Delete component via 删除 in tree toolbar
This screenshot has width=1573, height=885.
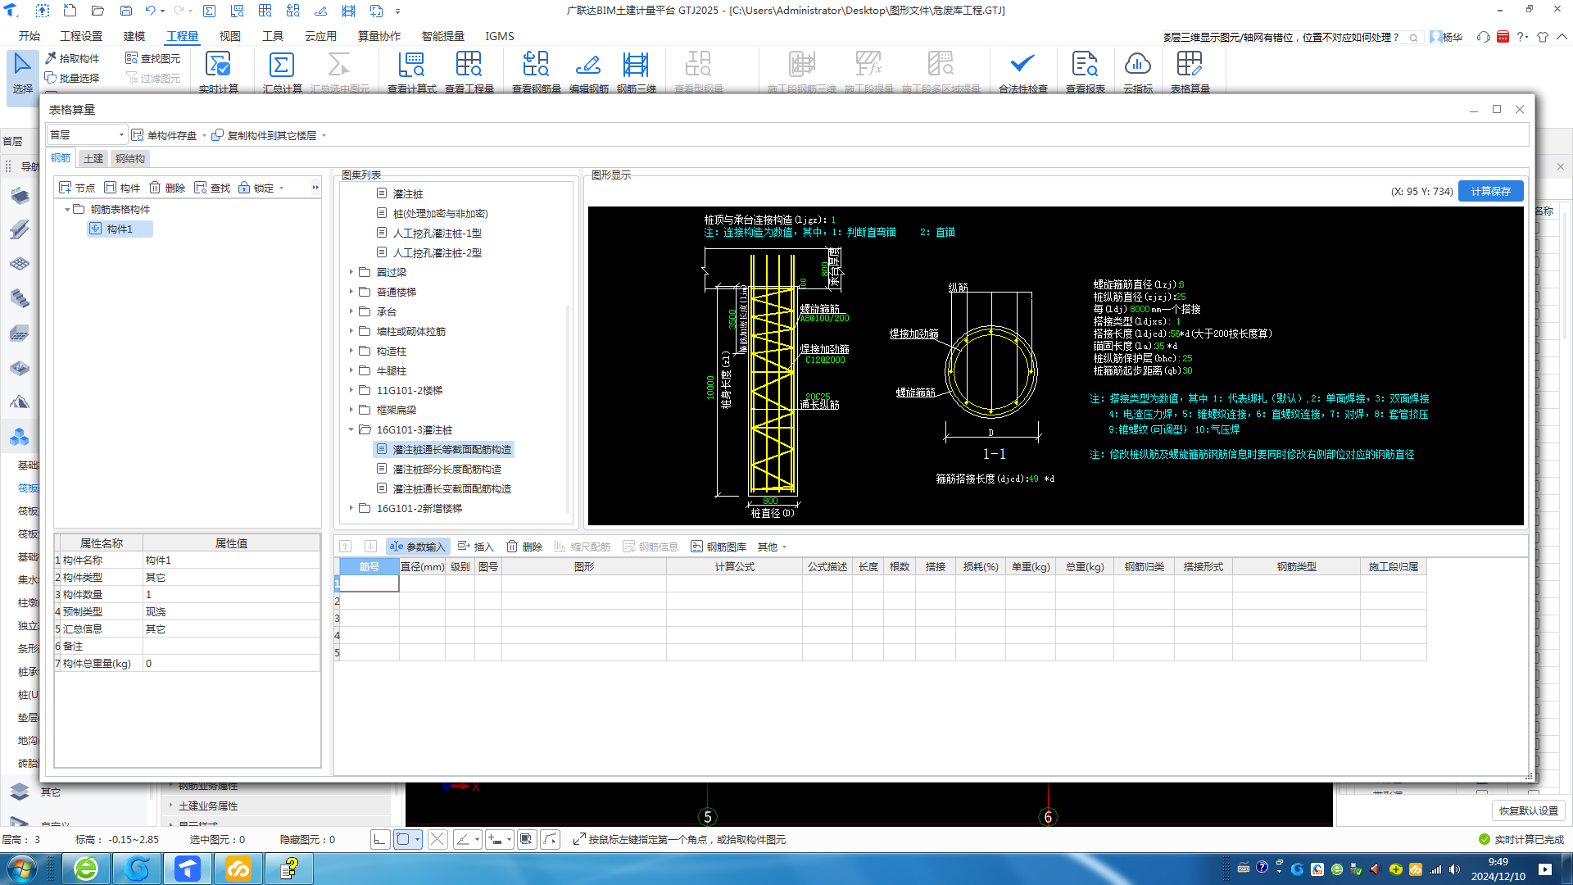coord(167,188)
